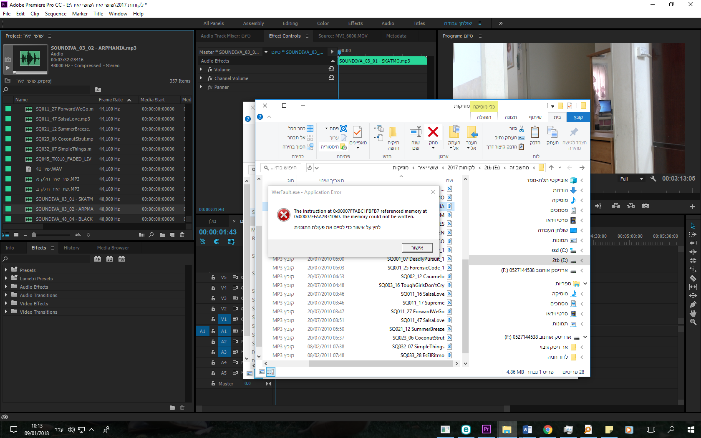
Task: Click the Frame Rate column header
Action: point(111,100)
